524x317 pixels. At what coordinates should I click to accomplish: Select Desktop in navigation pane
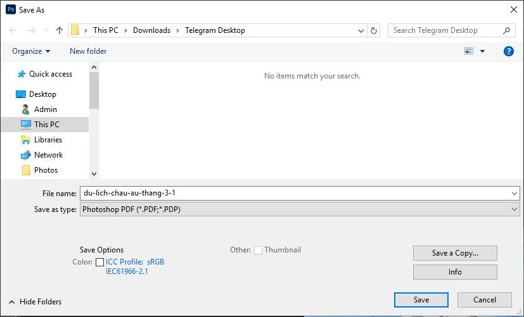pyautogui.click(x=42, y=94)
